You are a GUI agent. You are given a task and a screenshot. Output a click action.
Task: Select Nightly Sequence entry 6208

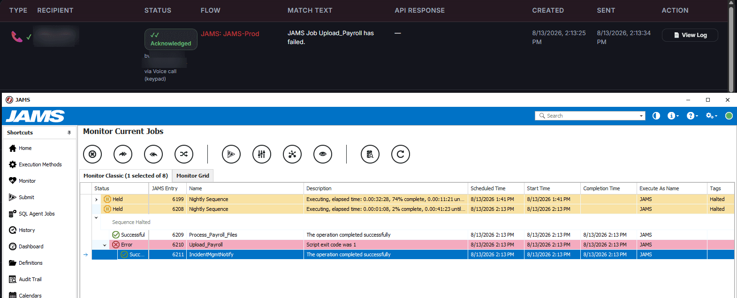pyautogui.click(x=413, y=209)
